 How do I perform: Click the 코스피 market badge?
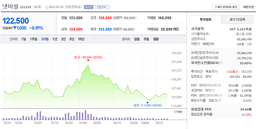point(38,7)
